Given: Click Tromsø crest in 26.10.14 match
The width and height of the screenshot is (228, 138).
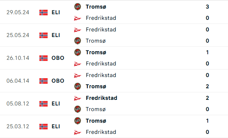Looking at the screenshot, I should coord(78,52).
